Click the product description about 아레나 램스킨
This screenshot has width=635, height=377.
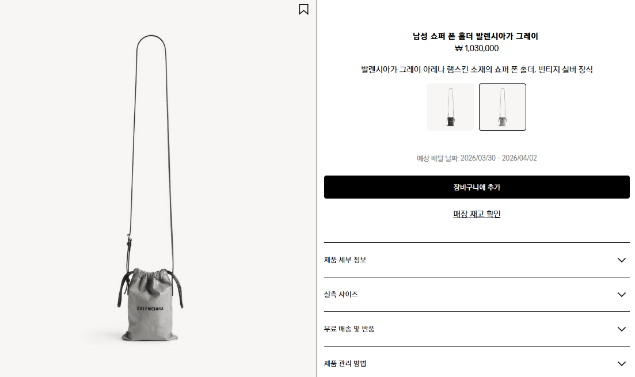point(477,70)
